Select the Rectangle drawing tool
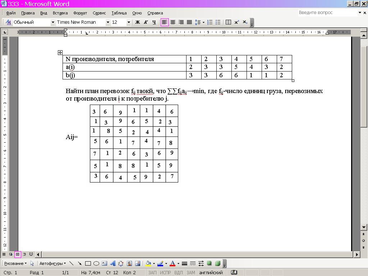 [88, 263]
